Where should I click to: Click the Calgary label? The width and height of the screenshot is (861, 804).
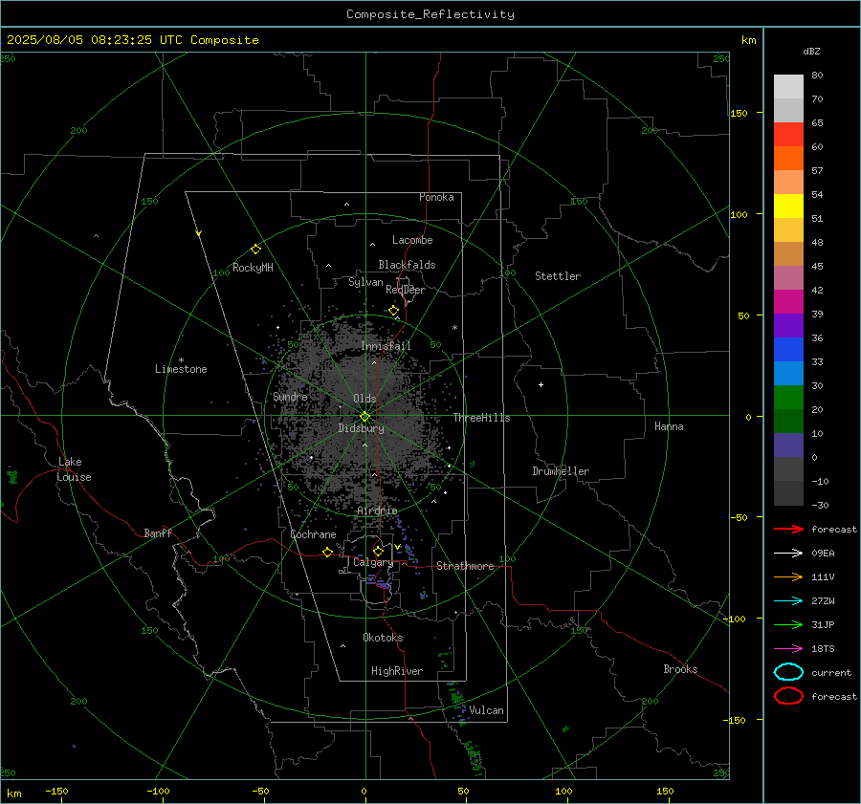(x=373, y=562)
